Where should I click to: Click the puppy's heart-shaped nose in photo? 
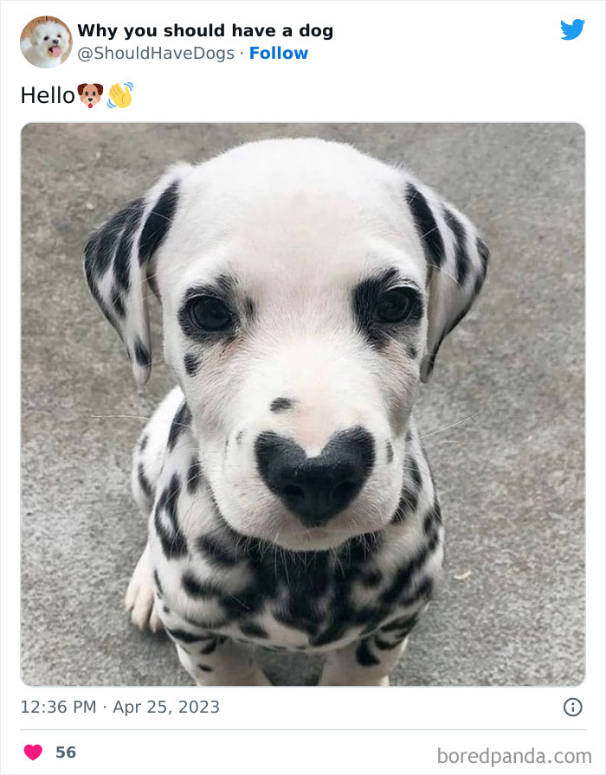click(314, 475)
